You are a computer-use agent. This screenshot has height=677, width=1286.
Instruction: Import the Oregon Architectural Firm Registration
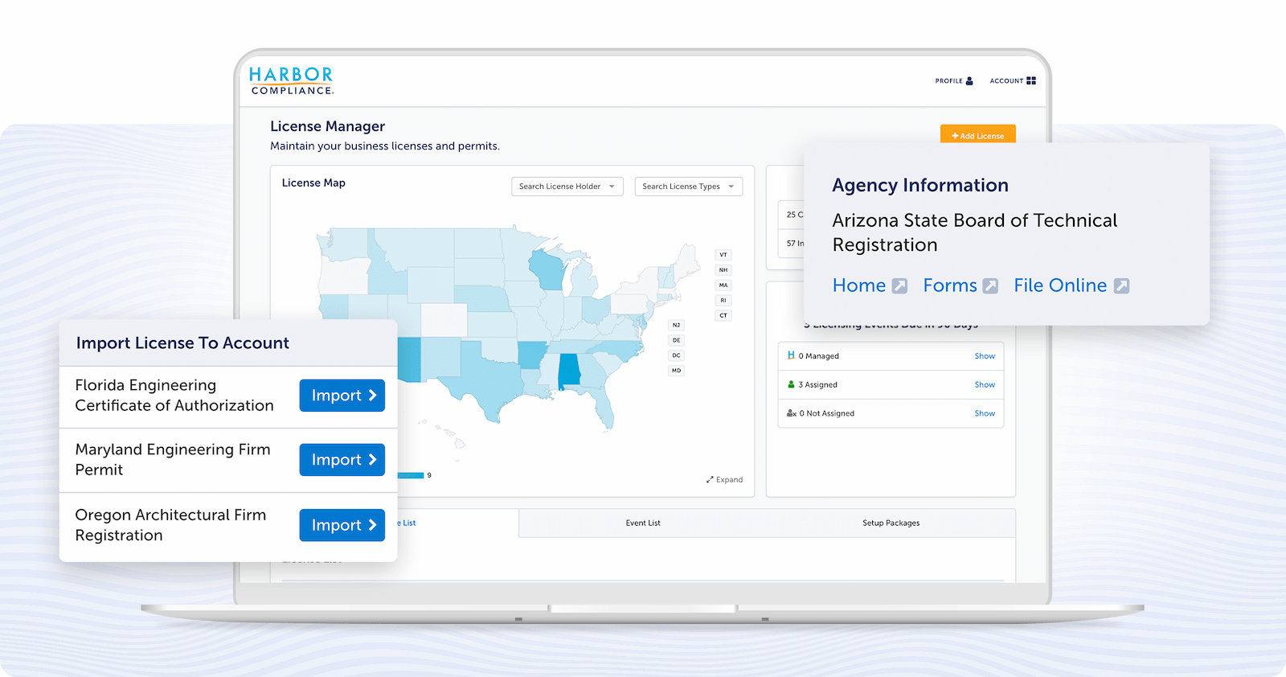[x=342, y=525]
